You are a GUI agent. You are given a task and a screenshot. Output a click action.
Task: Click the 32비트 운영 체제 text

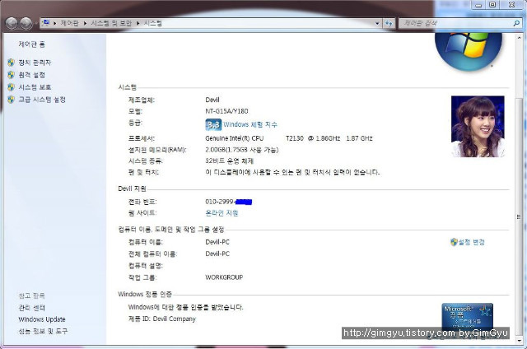(230, 161)
